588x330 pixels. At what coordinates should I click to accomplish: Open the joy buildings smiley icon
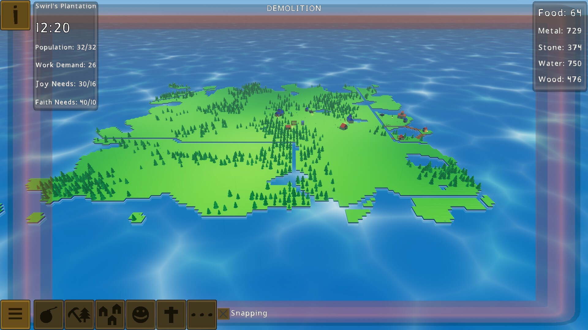point(140,313)
